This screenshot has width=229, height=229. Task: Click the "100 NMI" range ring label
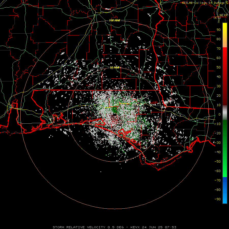(114, 20)
